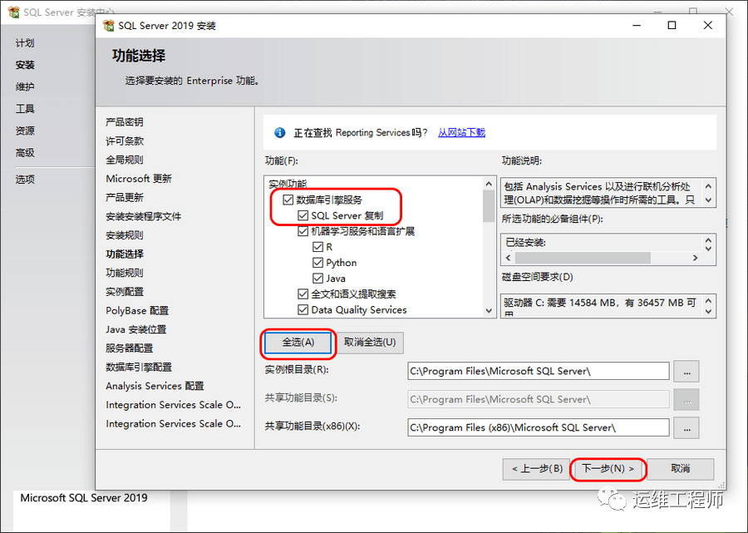Toggle the Java checkbox
The width and height of the screenshot is (748, 533).
(x=317, y=279)
